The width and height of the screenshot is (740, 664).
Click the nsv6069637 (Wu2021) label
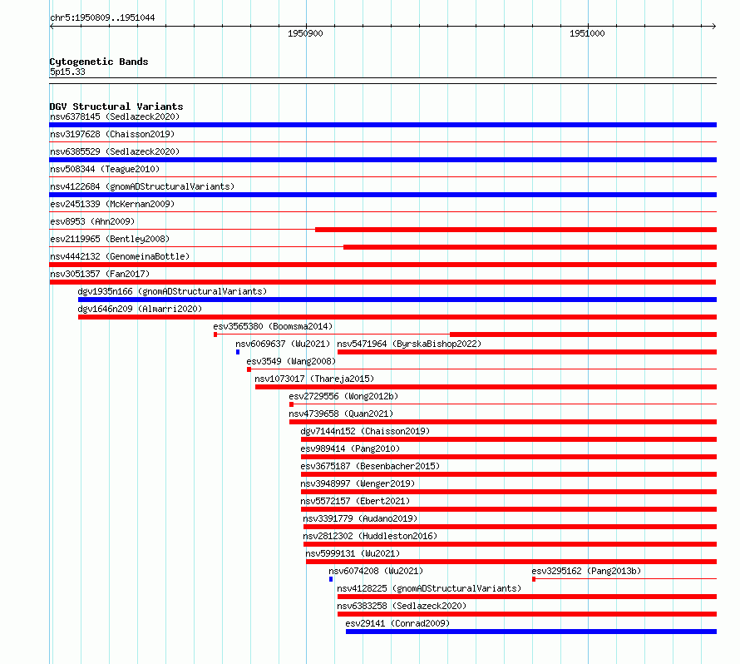click(283, 344)
